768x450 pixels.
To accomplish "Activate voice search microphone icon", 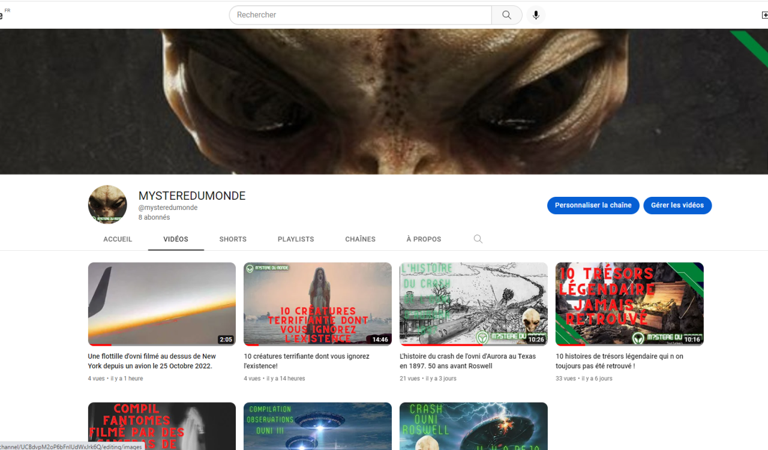I will click(x=536, y=15).
